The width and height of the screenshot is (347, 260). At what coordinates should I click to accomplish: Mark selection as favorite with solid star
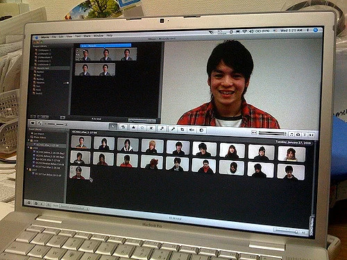(133, 128)
